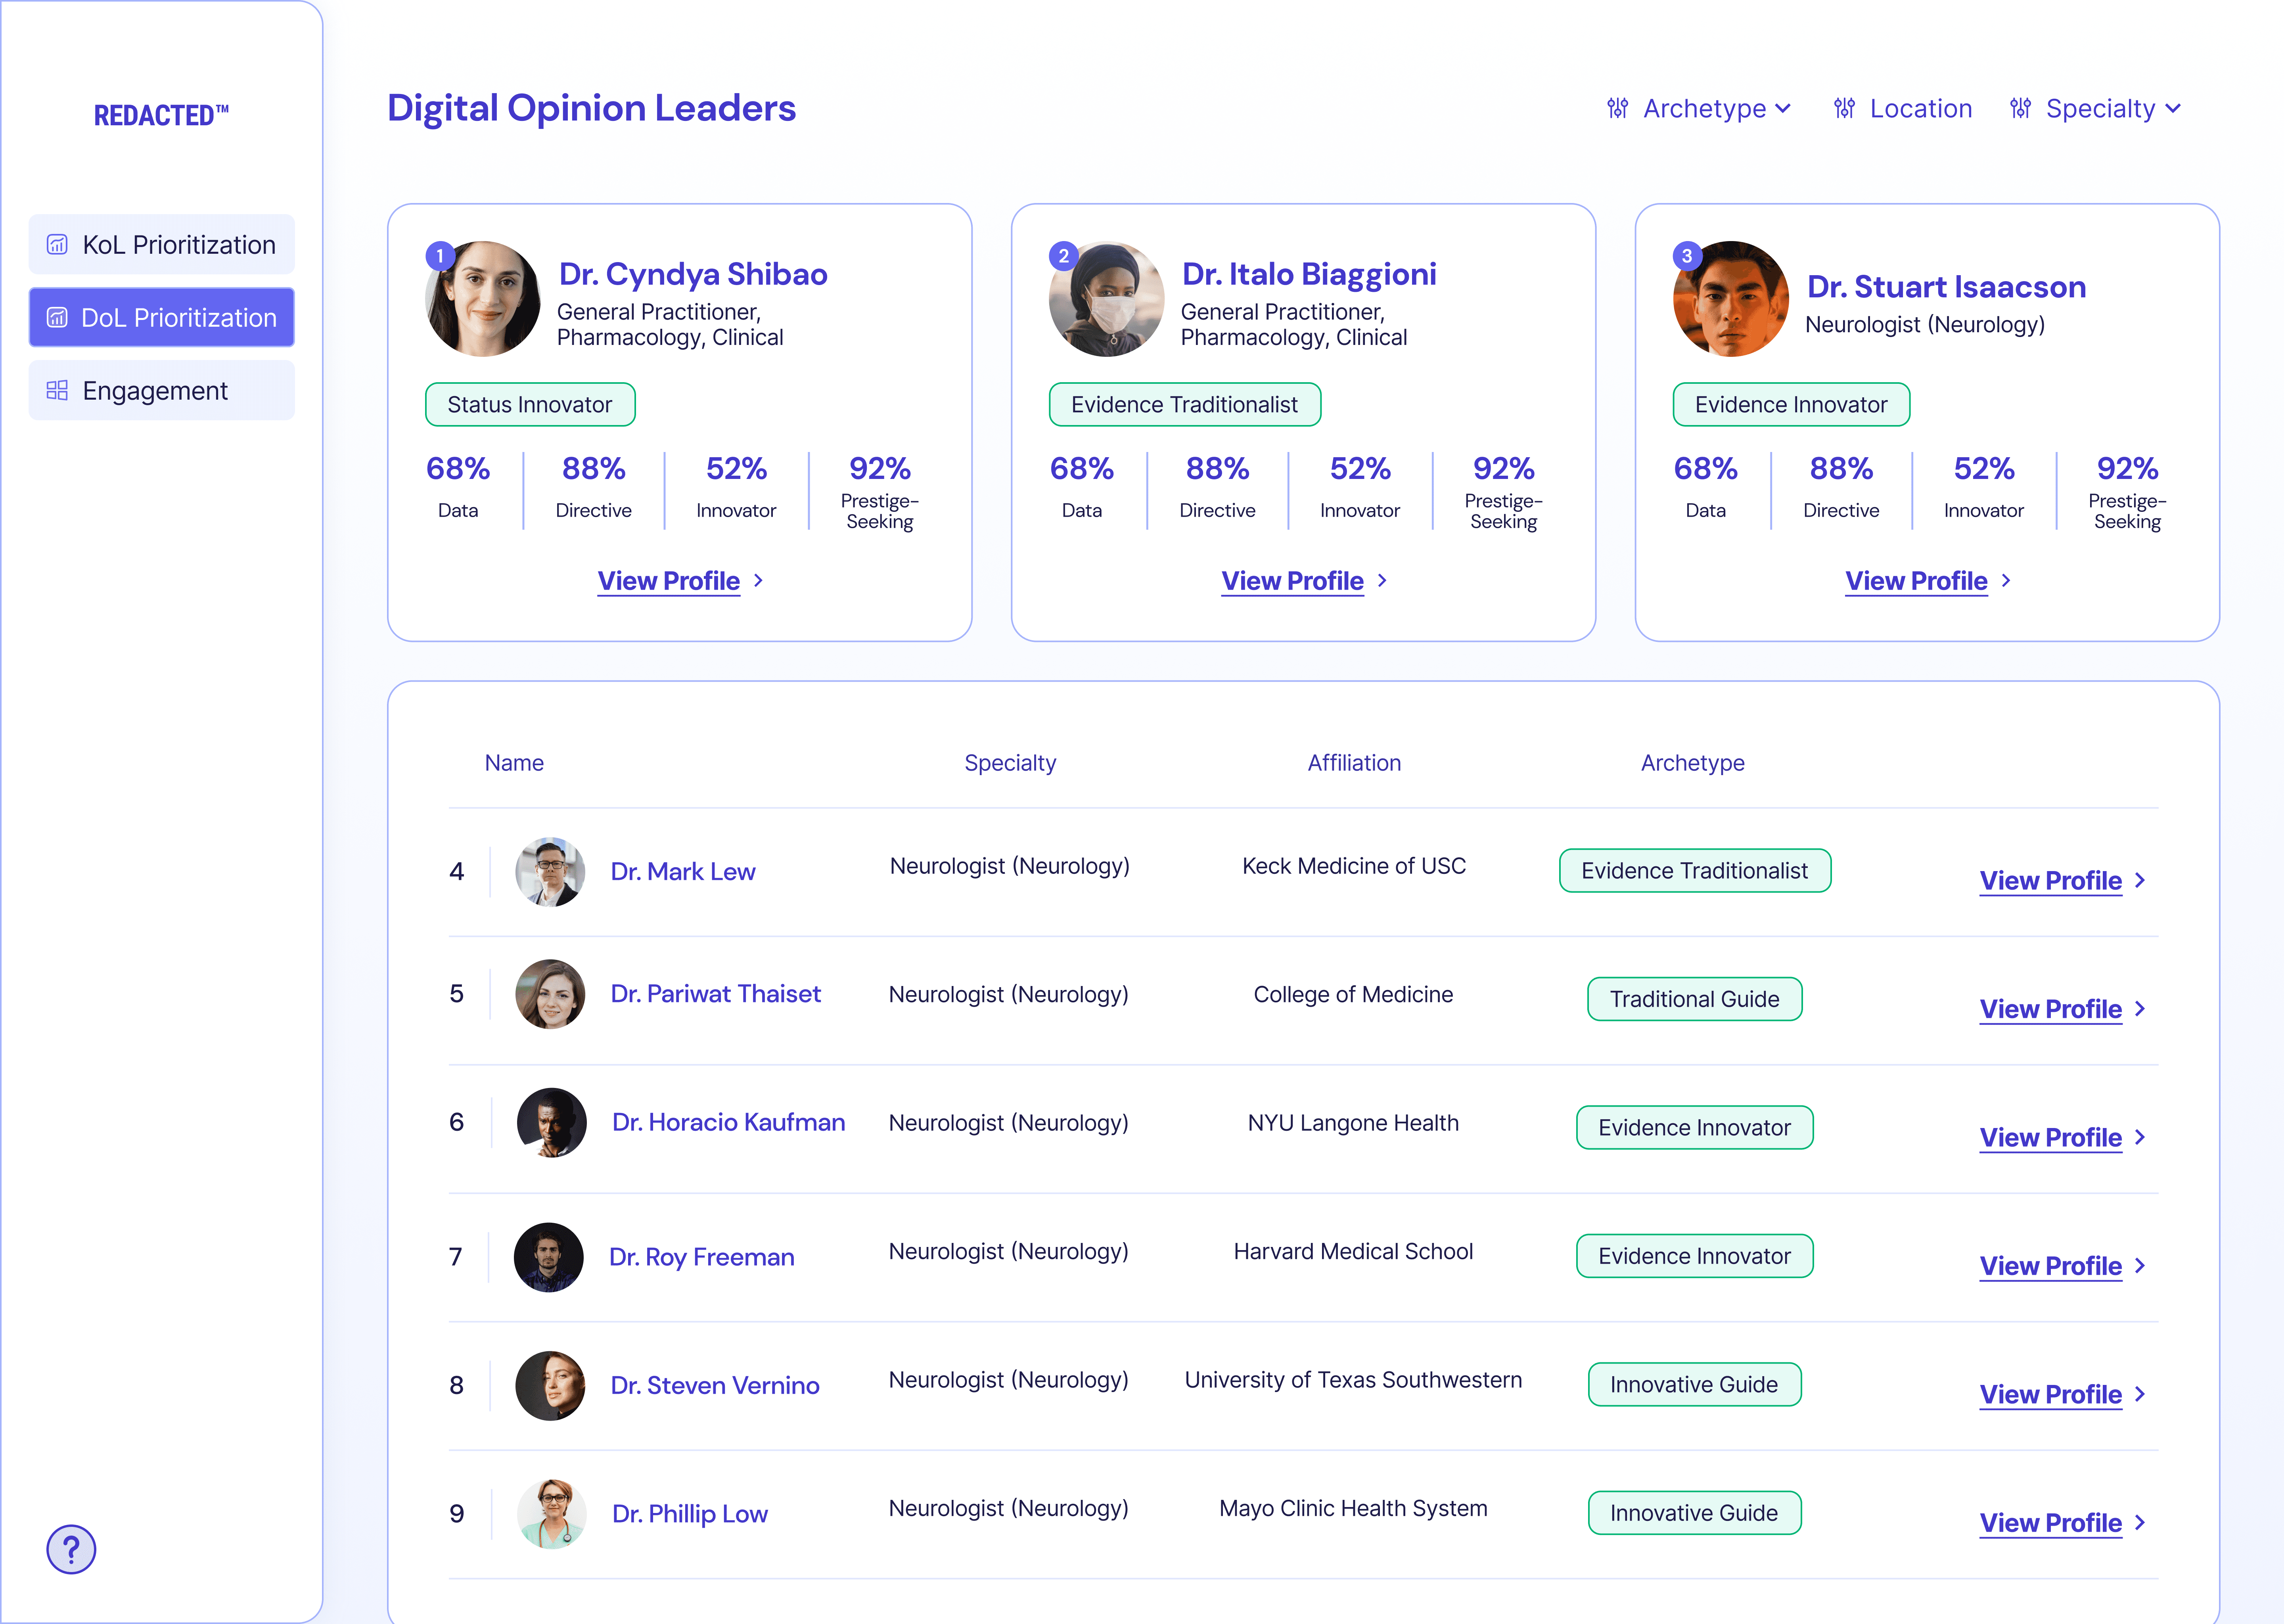Click arrow beside Dr. Mark Lew's View Profile
Image resolution: width=2284 pixels, height=1624 pixels.
2141,881
